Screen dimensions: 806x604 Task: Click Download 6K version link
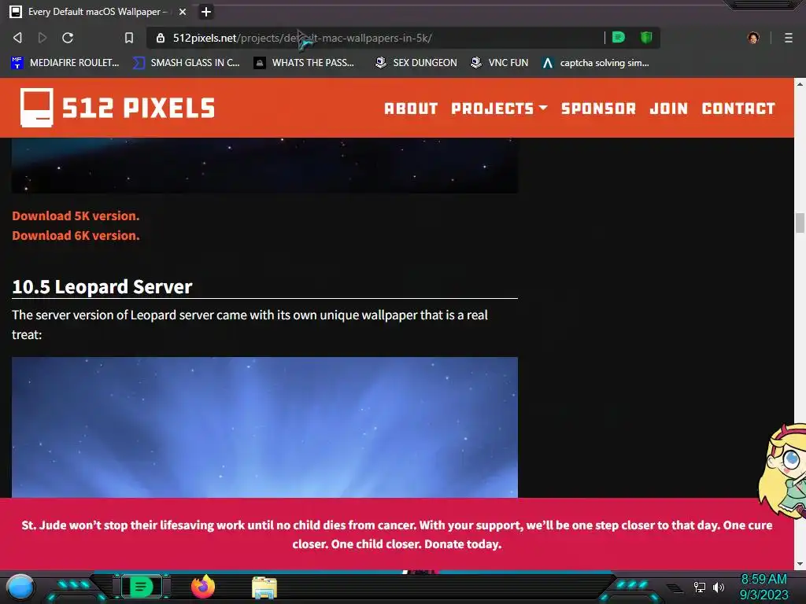[x=76, y=235]
